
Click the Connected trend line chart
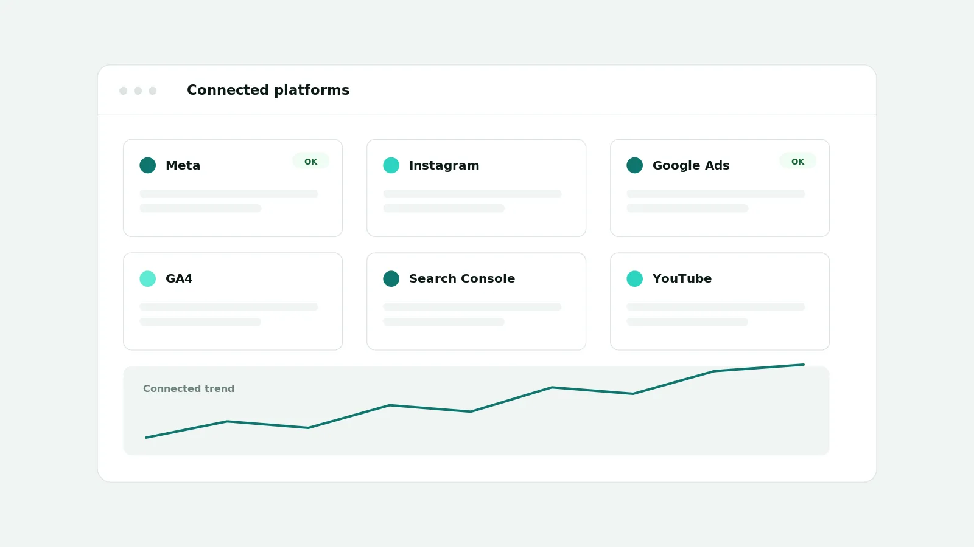[475, 401]
